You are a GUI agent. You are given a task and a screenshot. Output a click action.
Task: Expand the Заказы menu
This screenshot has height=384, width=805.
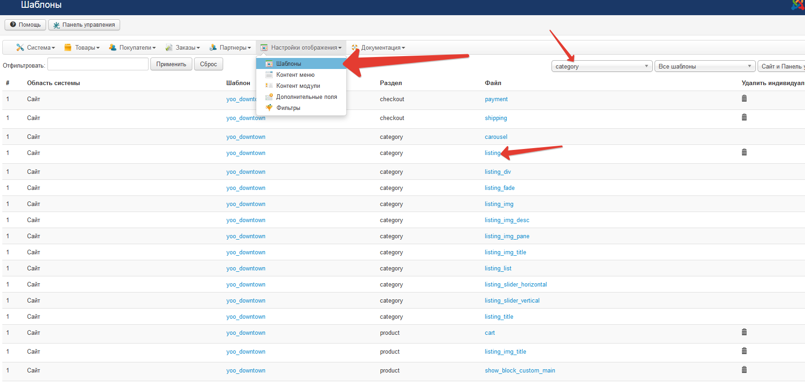[183, 48]
